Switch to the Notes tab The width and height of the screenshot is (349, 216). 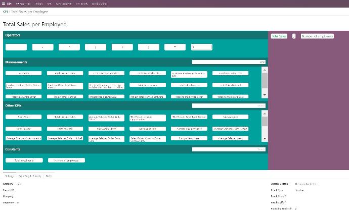click(49, 176)
